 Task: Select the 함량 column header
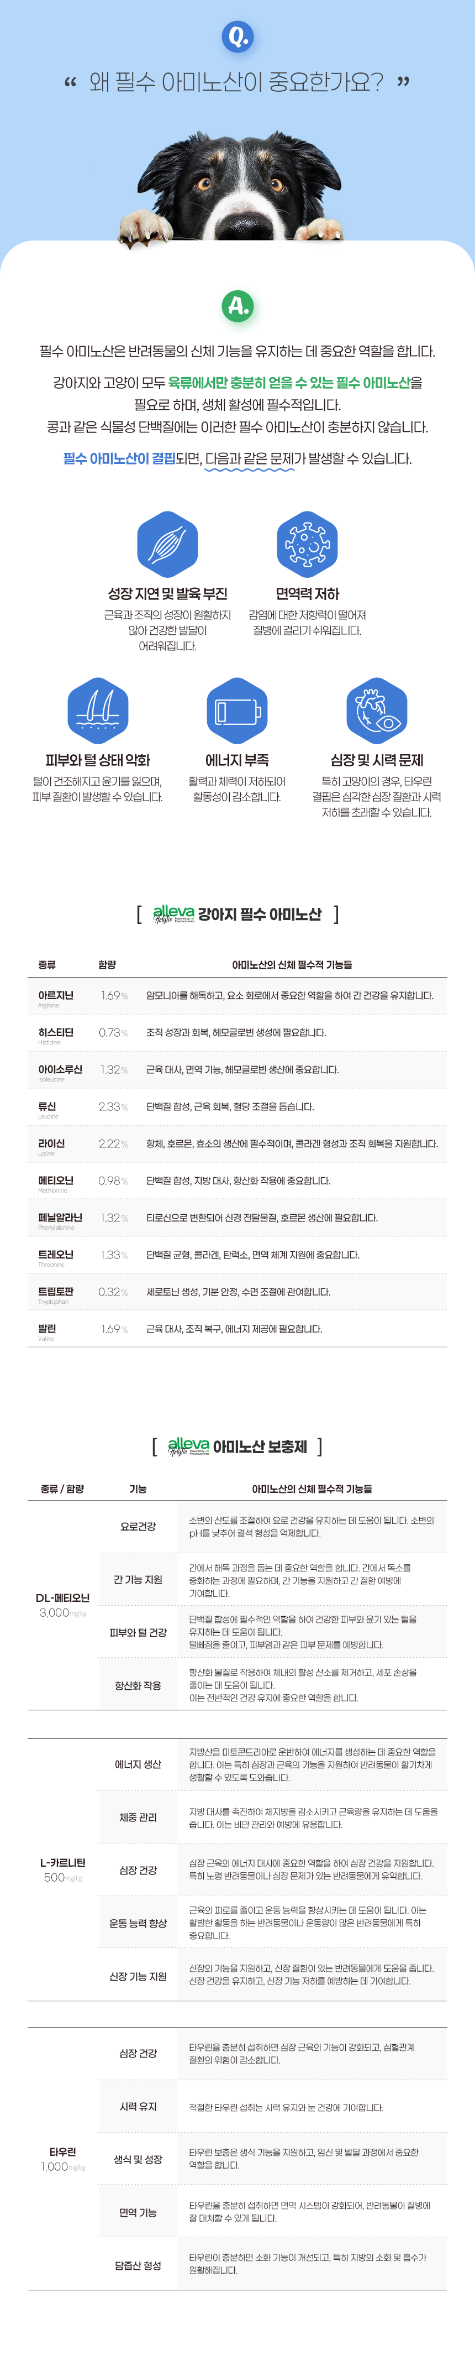(x=107, y=964)
